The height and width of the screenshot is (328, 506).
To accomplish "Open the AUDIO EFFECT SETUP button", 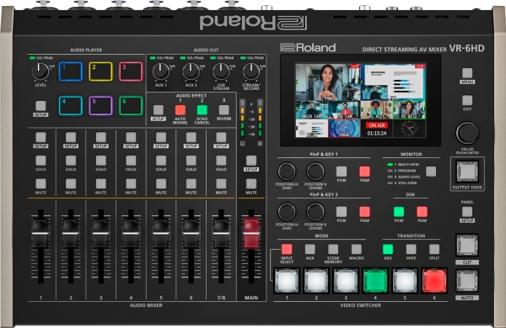I will point(159,110).
